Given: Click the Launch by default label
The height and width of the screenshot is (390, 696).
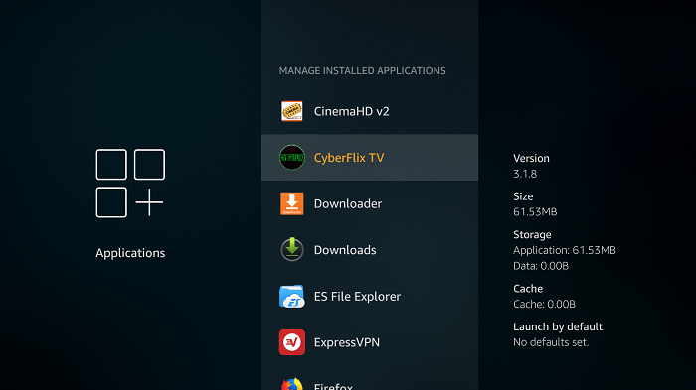Looking at the screenshot, I should [x=558, y=327].
